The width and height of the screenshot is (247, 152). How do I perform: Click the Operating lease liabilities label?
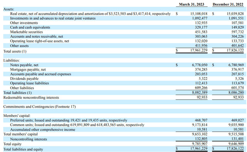[29, 83]
